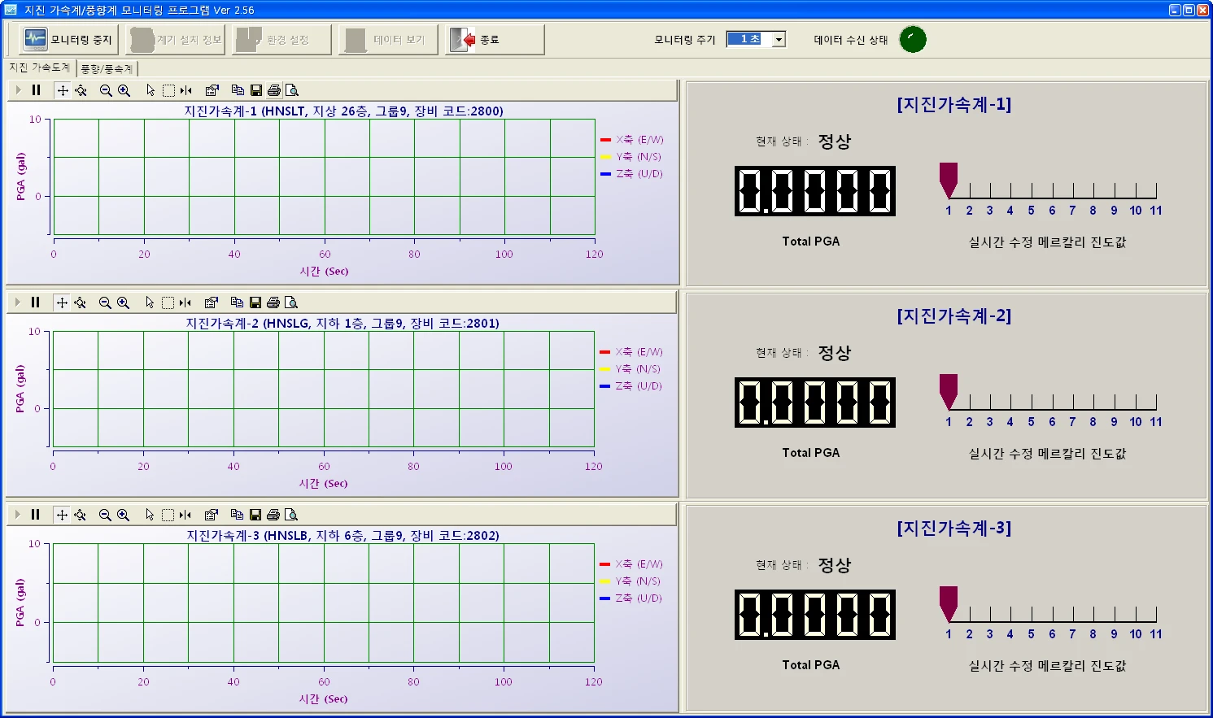Image resolution: width=1213 pixels, height=718 pixels.
Task: Click the Mercalli intensity marker for 지진가속계-3
Action: pos(949,604)
